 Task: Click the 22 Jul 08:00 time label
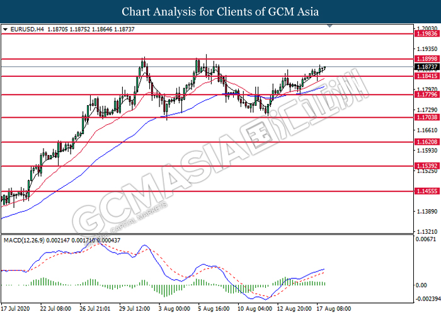point(55,309)
